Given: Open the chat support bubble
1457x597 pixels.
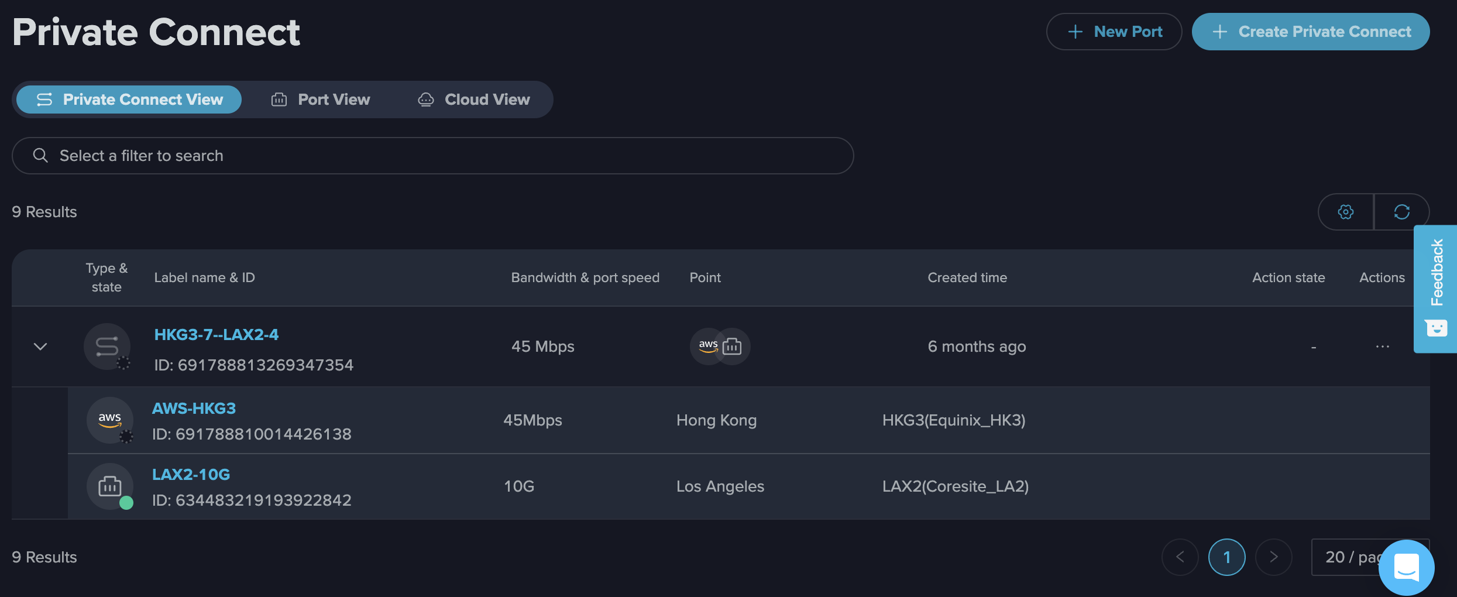Looking at the screenshot, I should (1406, 567).
